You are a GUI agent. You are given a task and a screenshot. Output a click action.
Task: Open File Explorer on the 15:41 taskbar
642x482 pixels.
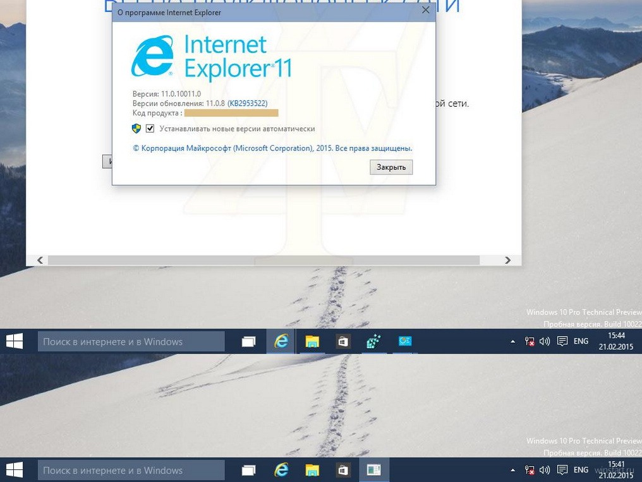(312, 470)
